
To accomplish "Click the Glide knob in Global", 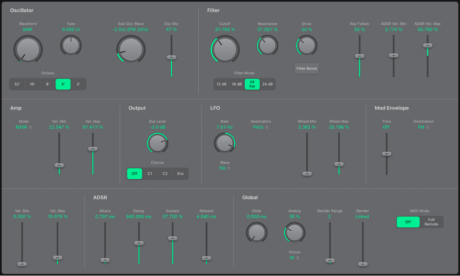I will (x=256, y=233).
